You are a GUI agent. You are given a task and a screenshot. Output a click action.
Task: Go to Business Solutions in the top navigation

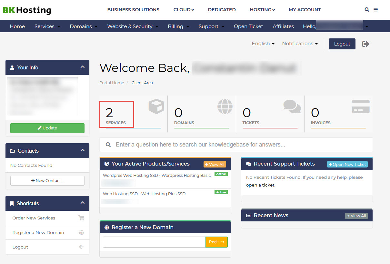[133, 10]
